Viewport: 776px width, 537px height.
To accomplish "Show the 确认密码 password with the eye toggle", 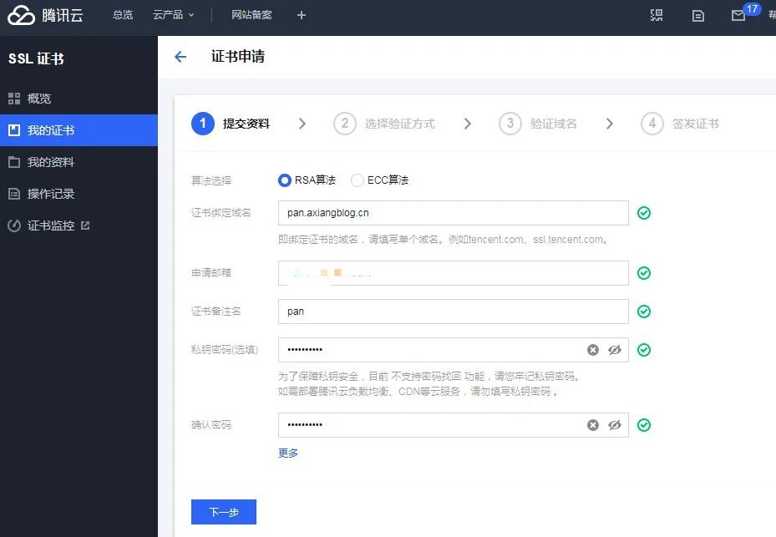I will (x=616, y=425).
